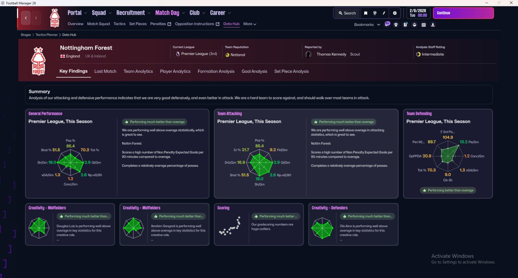Click the large Nottingham Forest crest
The width and height of the screenshot is (518, 278).
pyautogui.click(x=38, y=61)
